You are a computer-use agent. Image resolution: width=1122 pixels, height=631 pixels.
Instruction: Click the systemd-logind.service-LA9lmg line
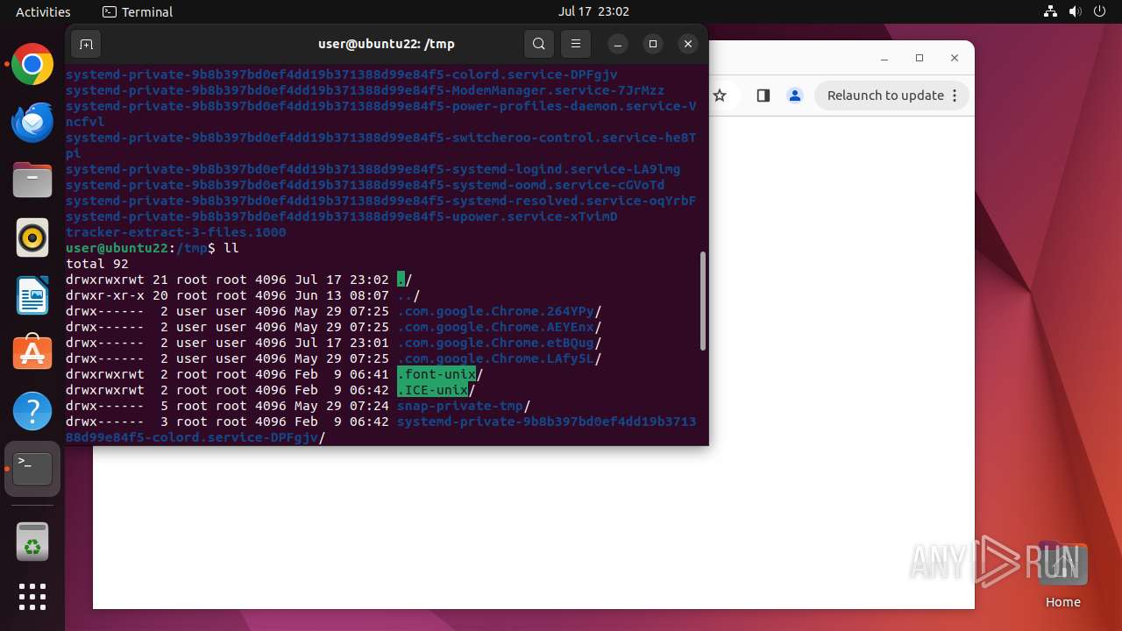(373, 169)
